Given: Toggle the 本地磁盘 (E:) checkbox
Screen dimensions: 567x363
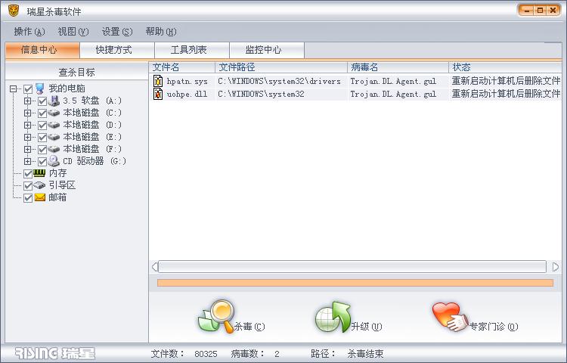Looking at the screenshot, I should click(42, 138).
